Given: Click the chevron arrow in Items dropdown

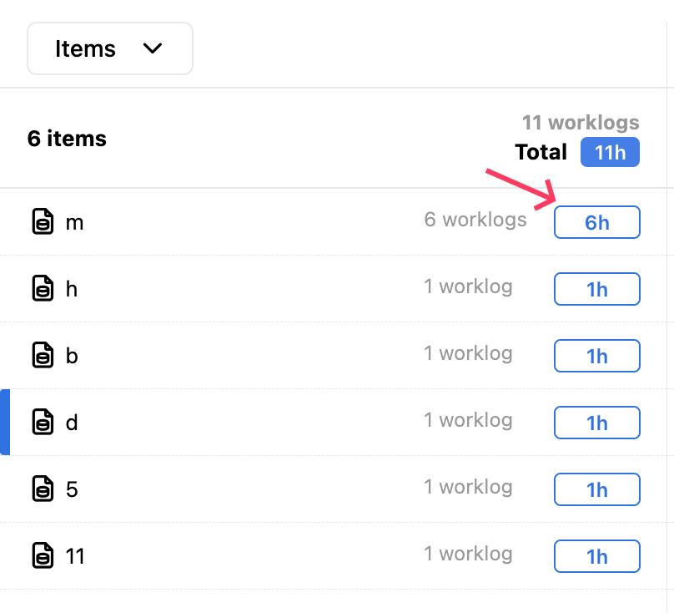Looking at the screenshot, I should 153,48.
